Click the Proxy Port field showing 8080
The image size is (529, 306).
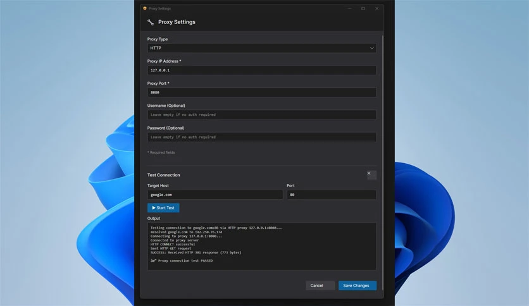(261, 92)
